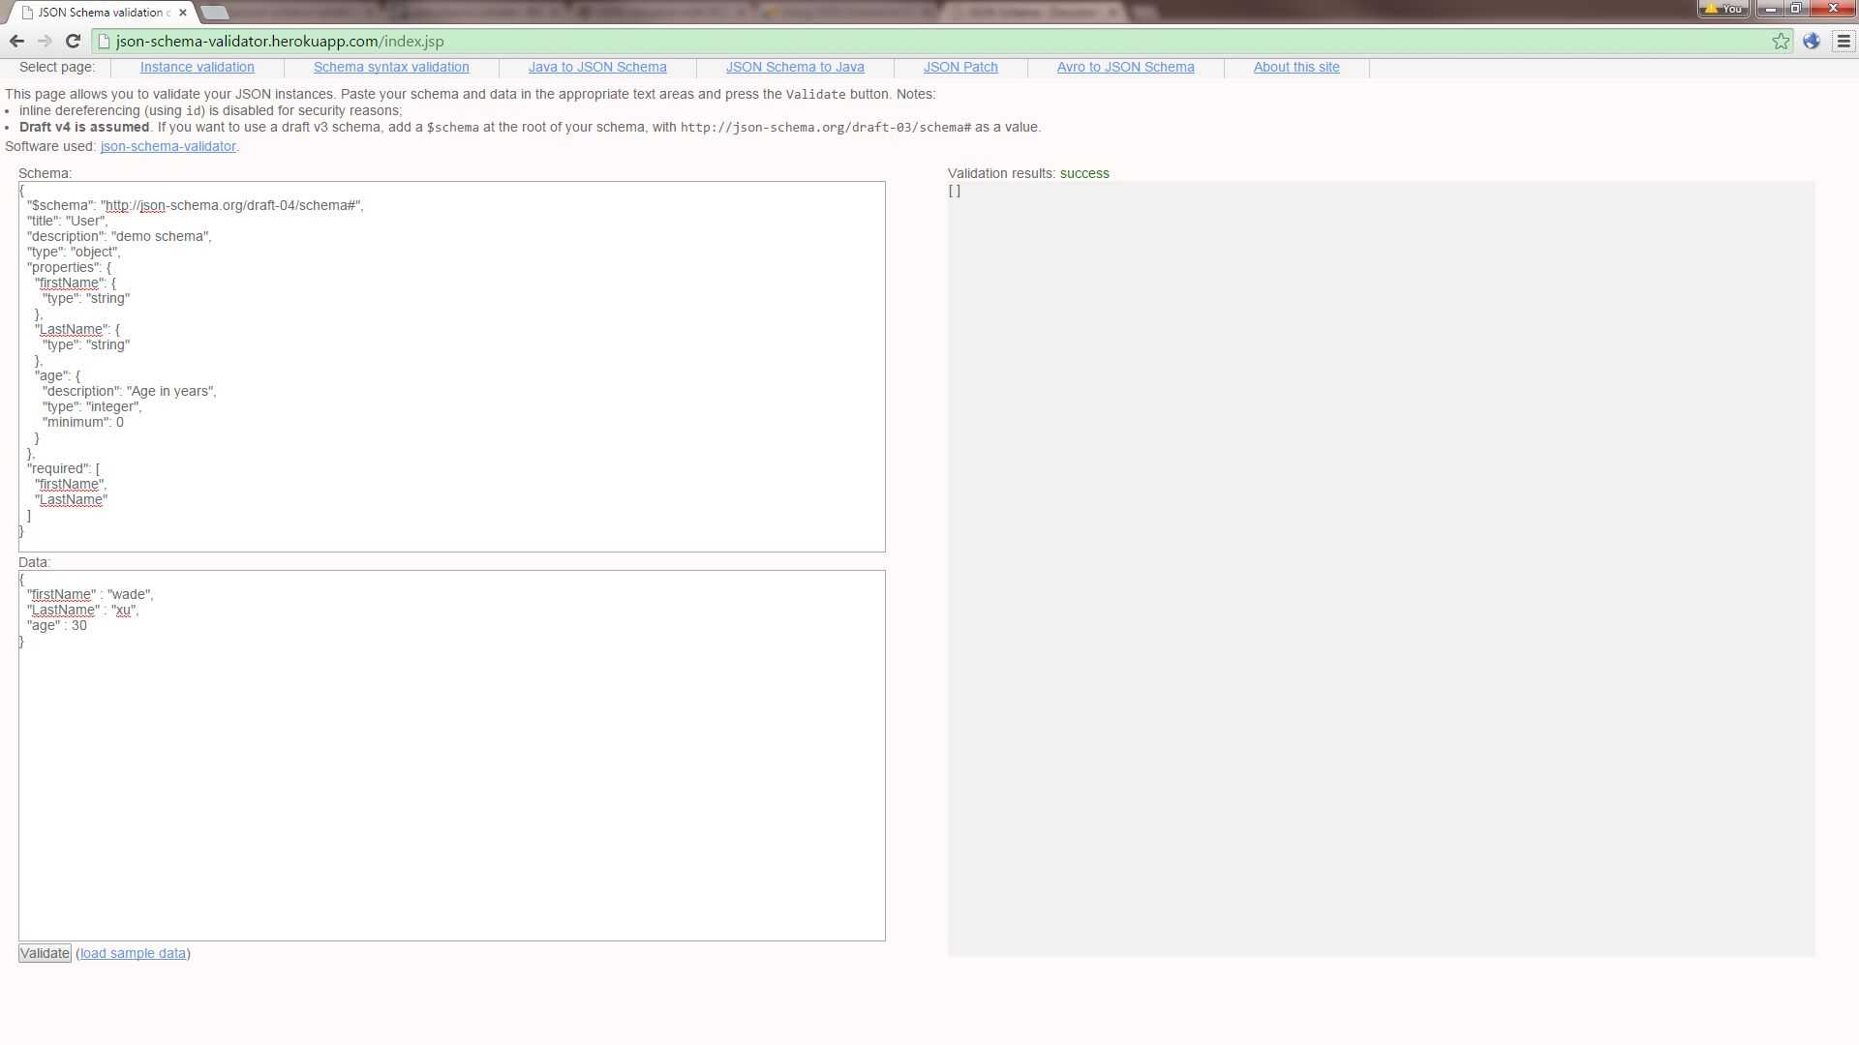
Task: Reload the page with refresh icon
Action: click(x=73, y=41)
